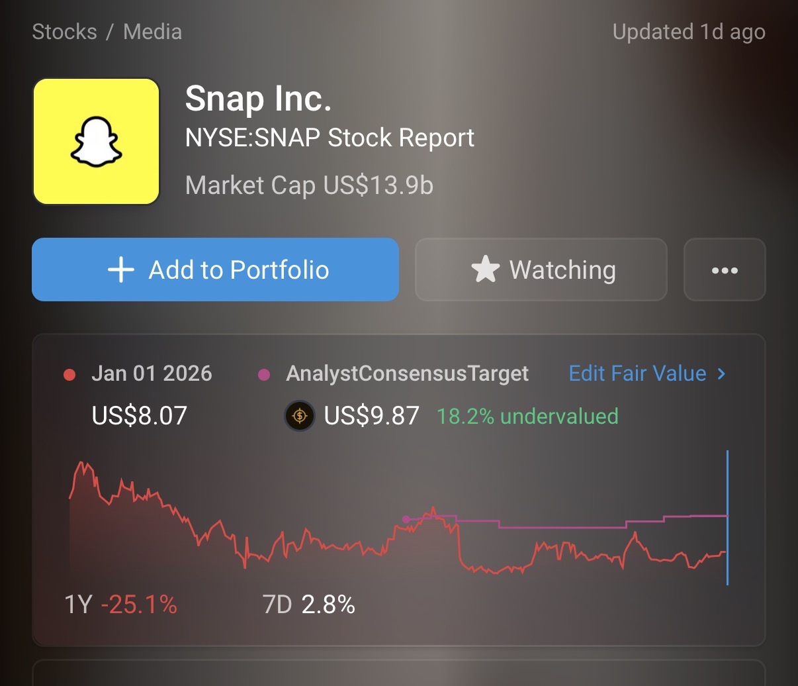Click the 18.2% undervalued label

pos(527,416)
